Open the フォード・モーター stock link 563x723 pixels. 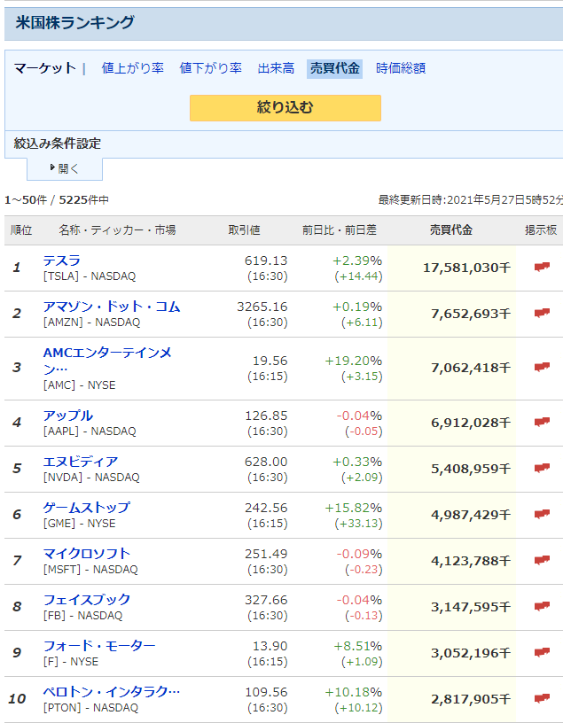coord(99,646)
